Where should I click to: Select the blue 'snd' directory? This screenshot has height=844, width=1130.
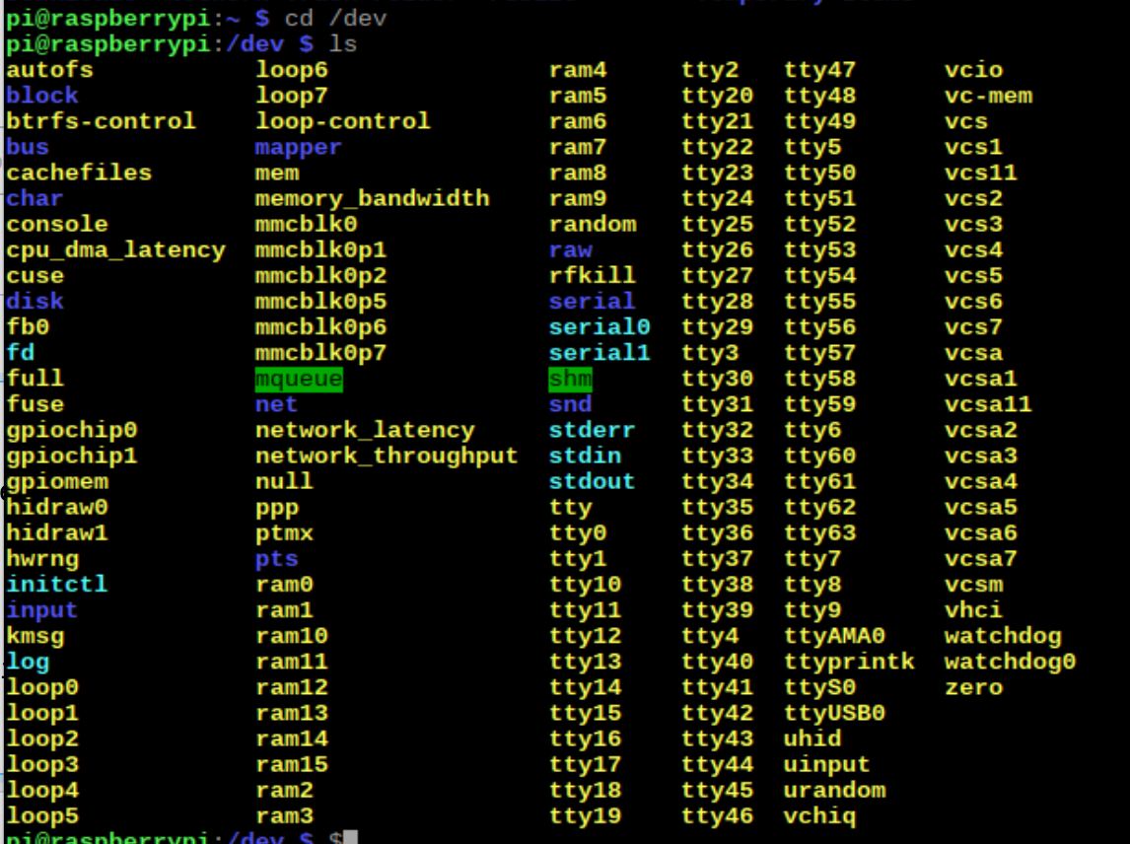tap(570, 404)
